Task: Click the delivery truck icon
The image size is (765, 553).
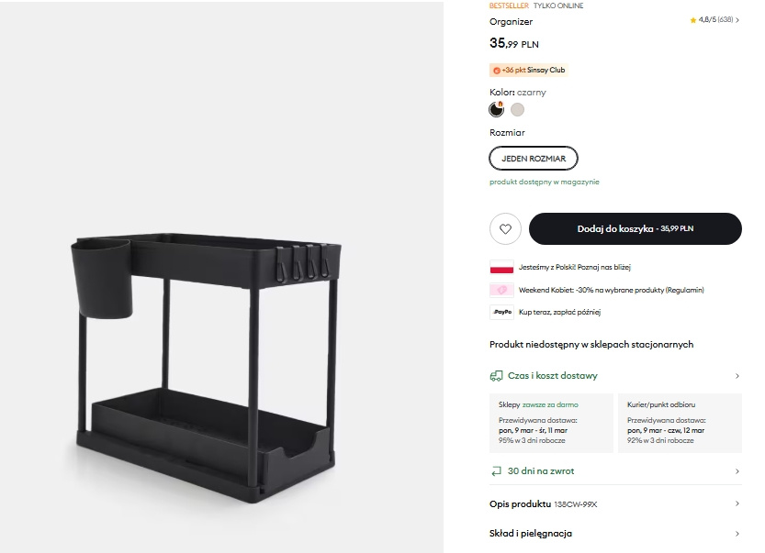Action: [x=496, y=375]
